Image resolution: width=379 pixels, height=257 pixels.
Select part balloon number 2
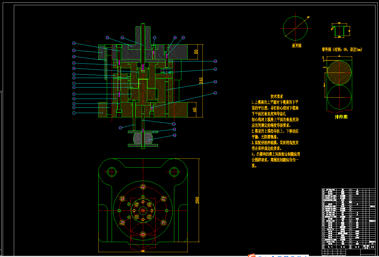coord(74,108)
